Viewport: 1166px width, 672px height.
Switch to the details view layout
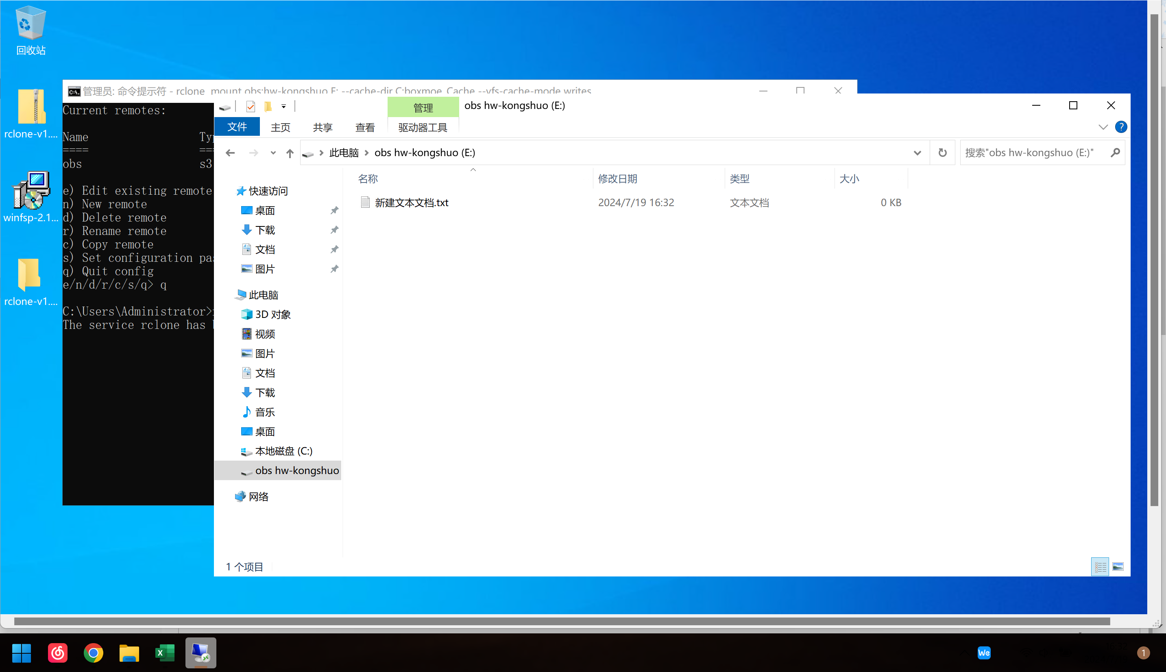[1101, 567]
